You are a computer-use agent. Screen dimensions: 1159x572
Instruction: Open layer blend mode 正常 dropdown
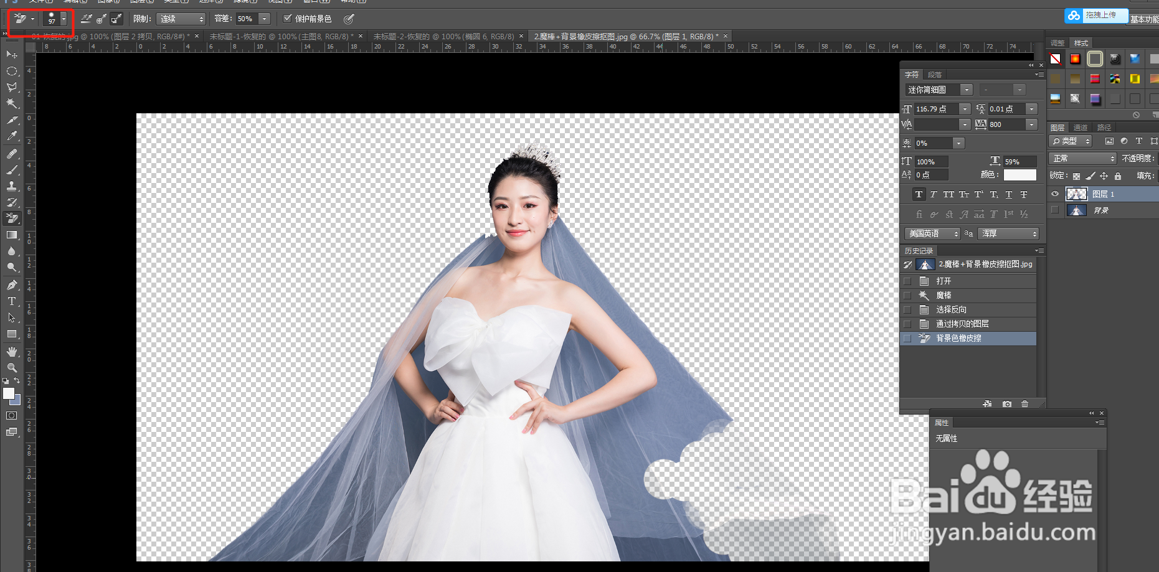click(x=1082, y=158)
